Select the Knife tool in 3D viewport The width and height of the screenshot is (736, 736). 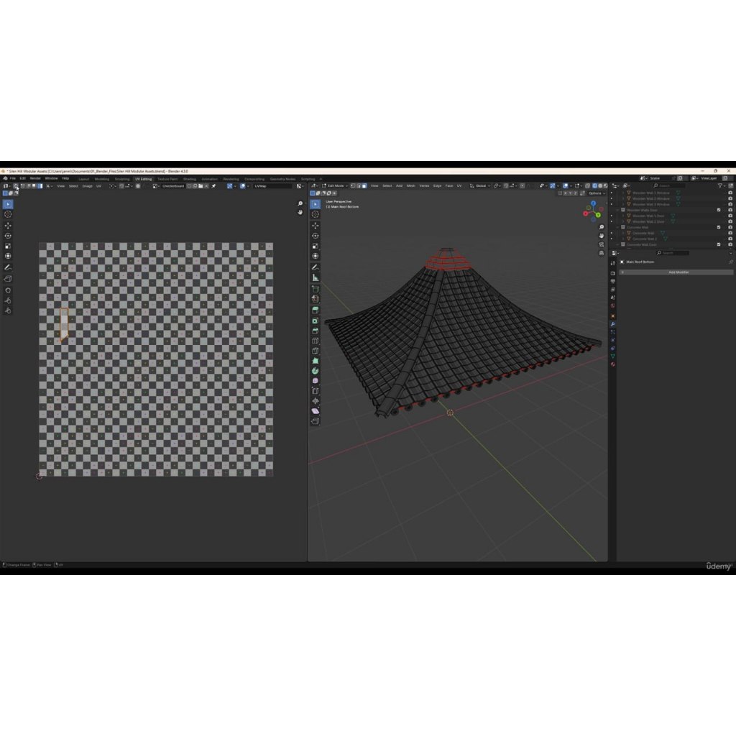[x=316, y=351]
